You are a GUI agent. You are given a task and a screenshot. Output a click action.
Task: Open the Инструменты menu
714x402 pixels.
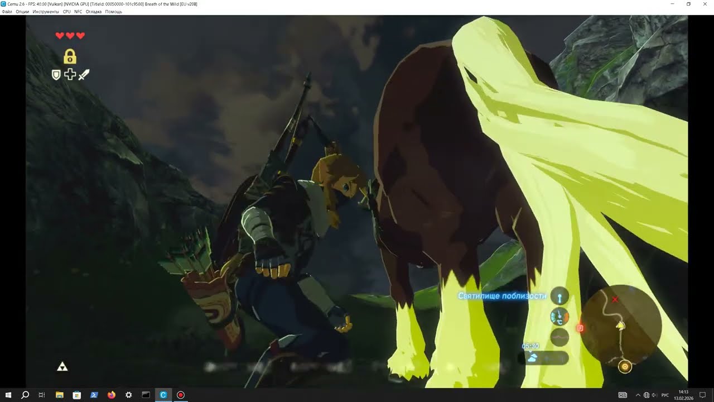[46, 11]
